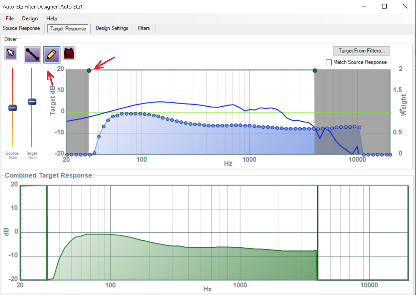
Task: Enable Match Source Response checkbox
Action: pos(329,62)
